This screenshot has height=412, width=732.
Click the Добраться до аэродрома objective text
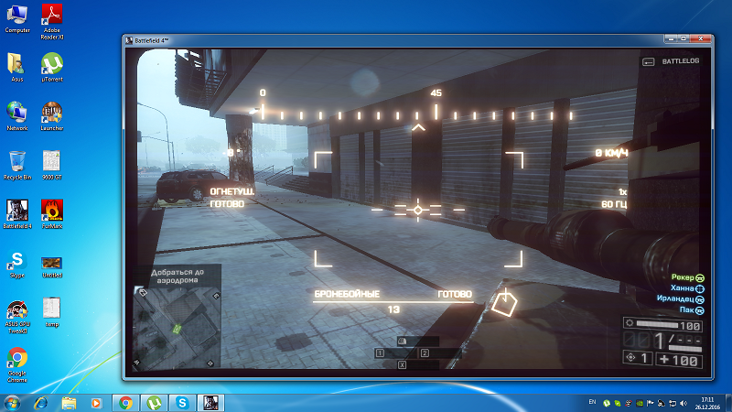[x=178, y=276]
